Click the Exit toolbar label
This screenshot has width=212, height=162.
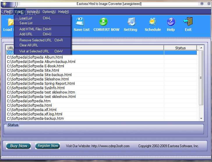(188, 30)
